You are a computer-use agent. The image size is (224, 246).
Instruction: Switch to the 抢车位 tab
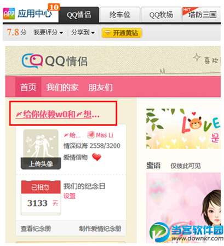click(120, 15)
